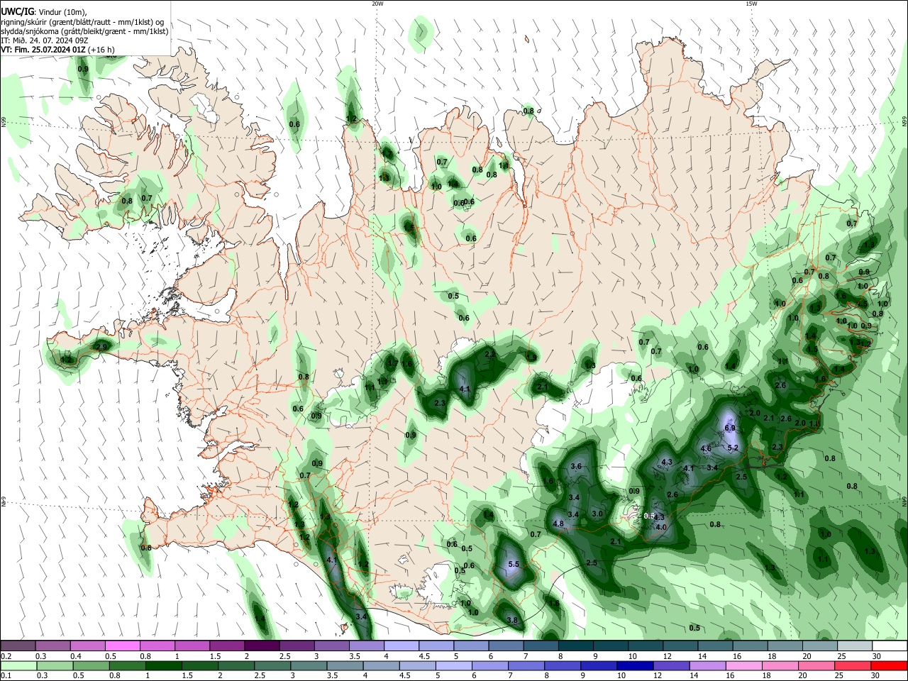Click the darkest green 1 swatch, lower scale
This screenshot has width=908, height=681.
[163, 665]
